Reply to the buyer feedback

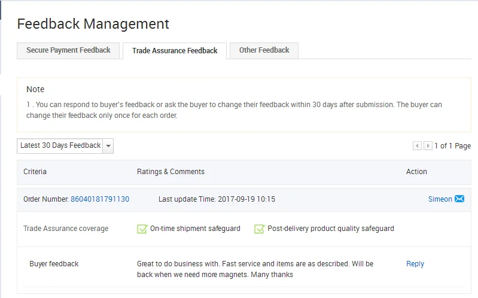coord(415,264)
